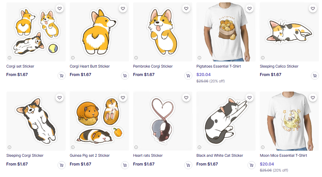The height and width of the screenshot is (177, 322).
Task: Add Corgi Heart Butt Sticker to cart
Action: pos(125,76)
